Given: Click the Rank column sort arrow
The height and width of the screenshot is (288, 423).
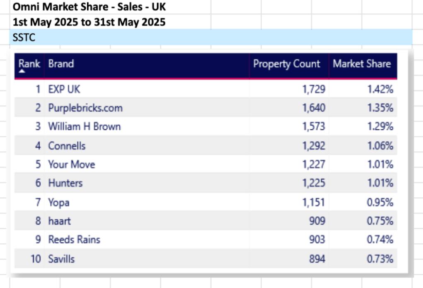Looking at the screenshot, I should (22, 71).
